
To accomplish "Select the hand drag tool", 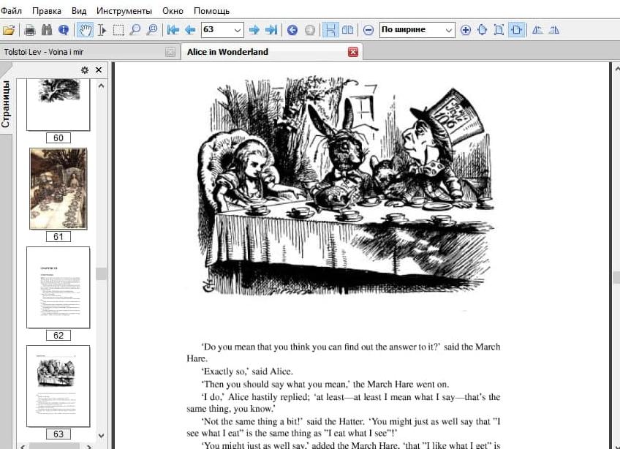I will coord(85,30).
